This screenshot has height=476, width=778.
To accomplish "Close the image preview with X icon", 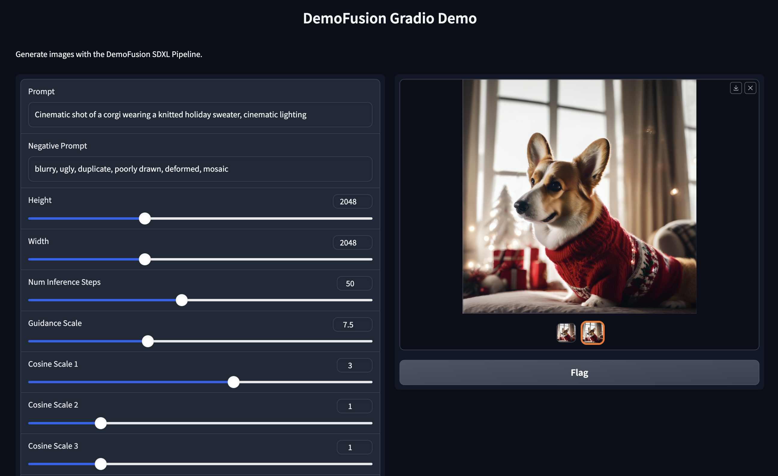I will point(750,88).
